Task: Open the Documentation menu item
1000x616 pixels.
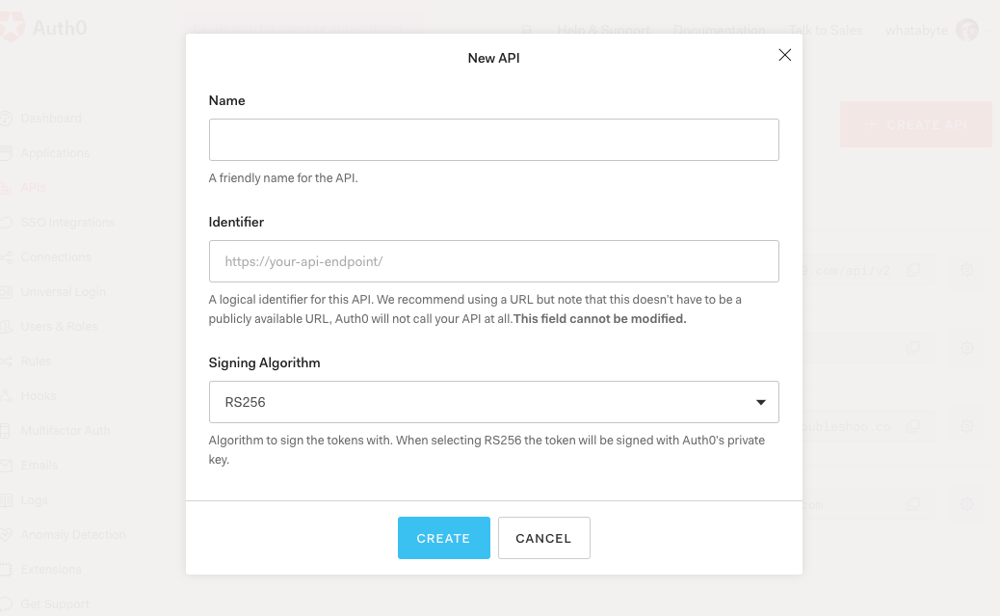Action: pos(719,30)
